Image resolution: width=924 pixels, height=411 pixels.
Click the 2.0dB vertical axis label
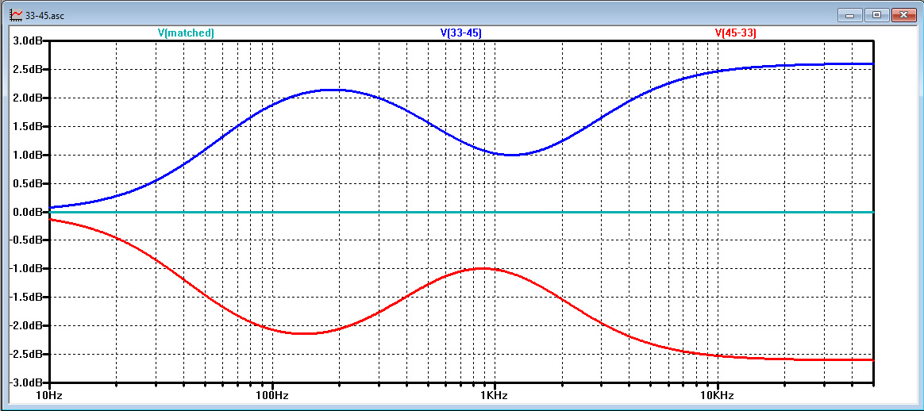pos(27,98)
